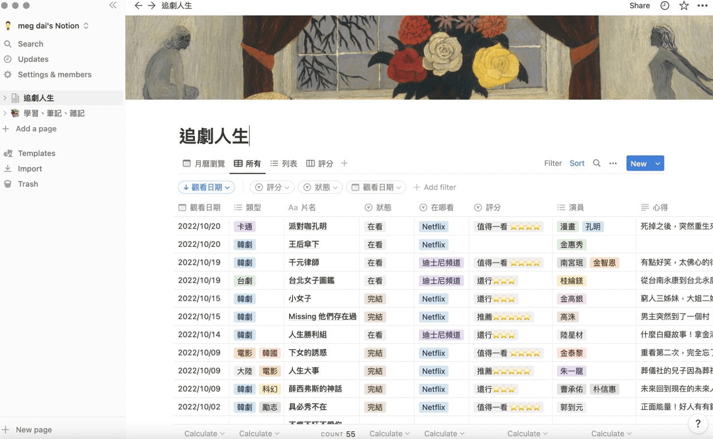
Task: Click 迪士尼頻道 tag in 人生勝利組 row
Action: [x=441, y=335]
